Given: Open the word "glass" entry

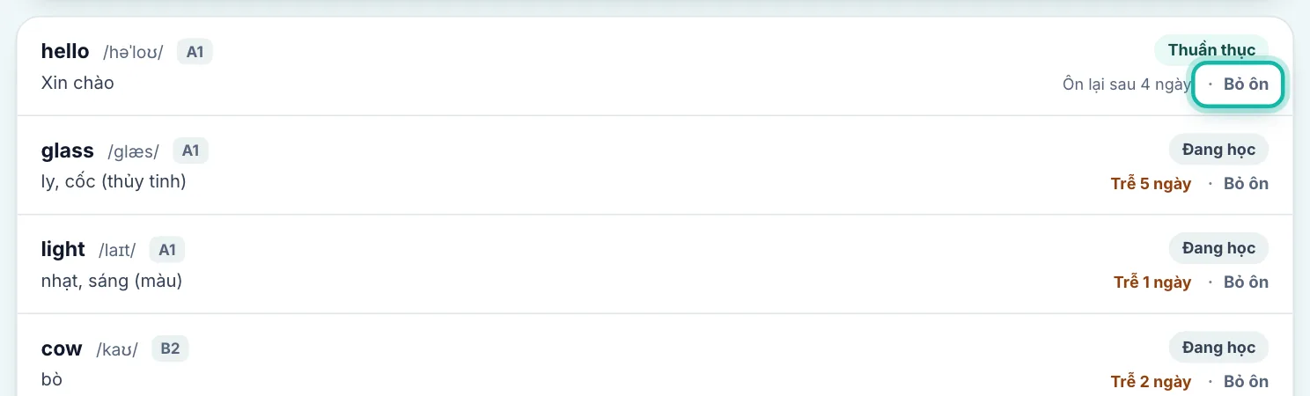Looking at the screenshot, I should 68,151.
